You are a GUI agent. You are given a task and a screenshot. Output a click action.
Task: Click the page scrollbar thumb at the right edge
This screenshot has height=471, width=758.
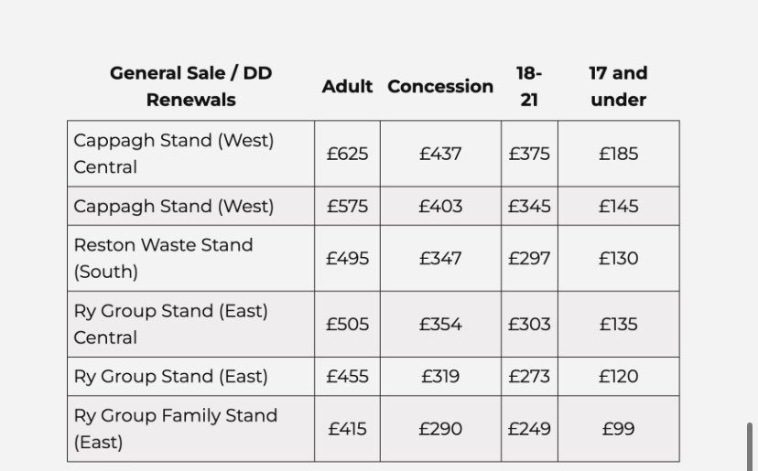pos(749,446)
